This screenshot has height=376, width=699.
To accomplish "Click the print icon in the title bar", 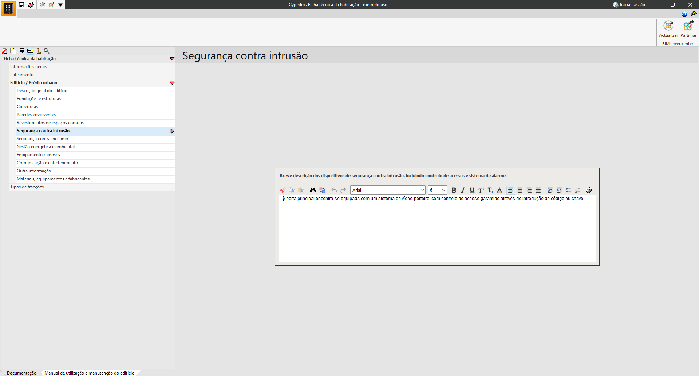I will click(31, 5).
